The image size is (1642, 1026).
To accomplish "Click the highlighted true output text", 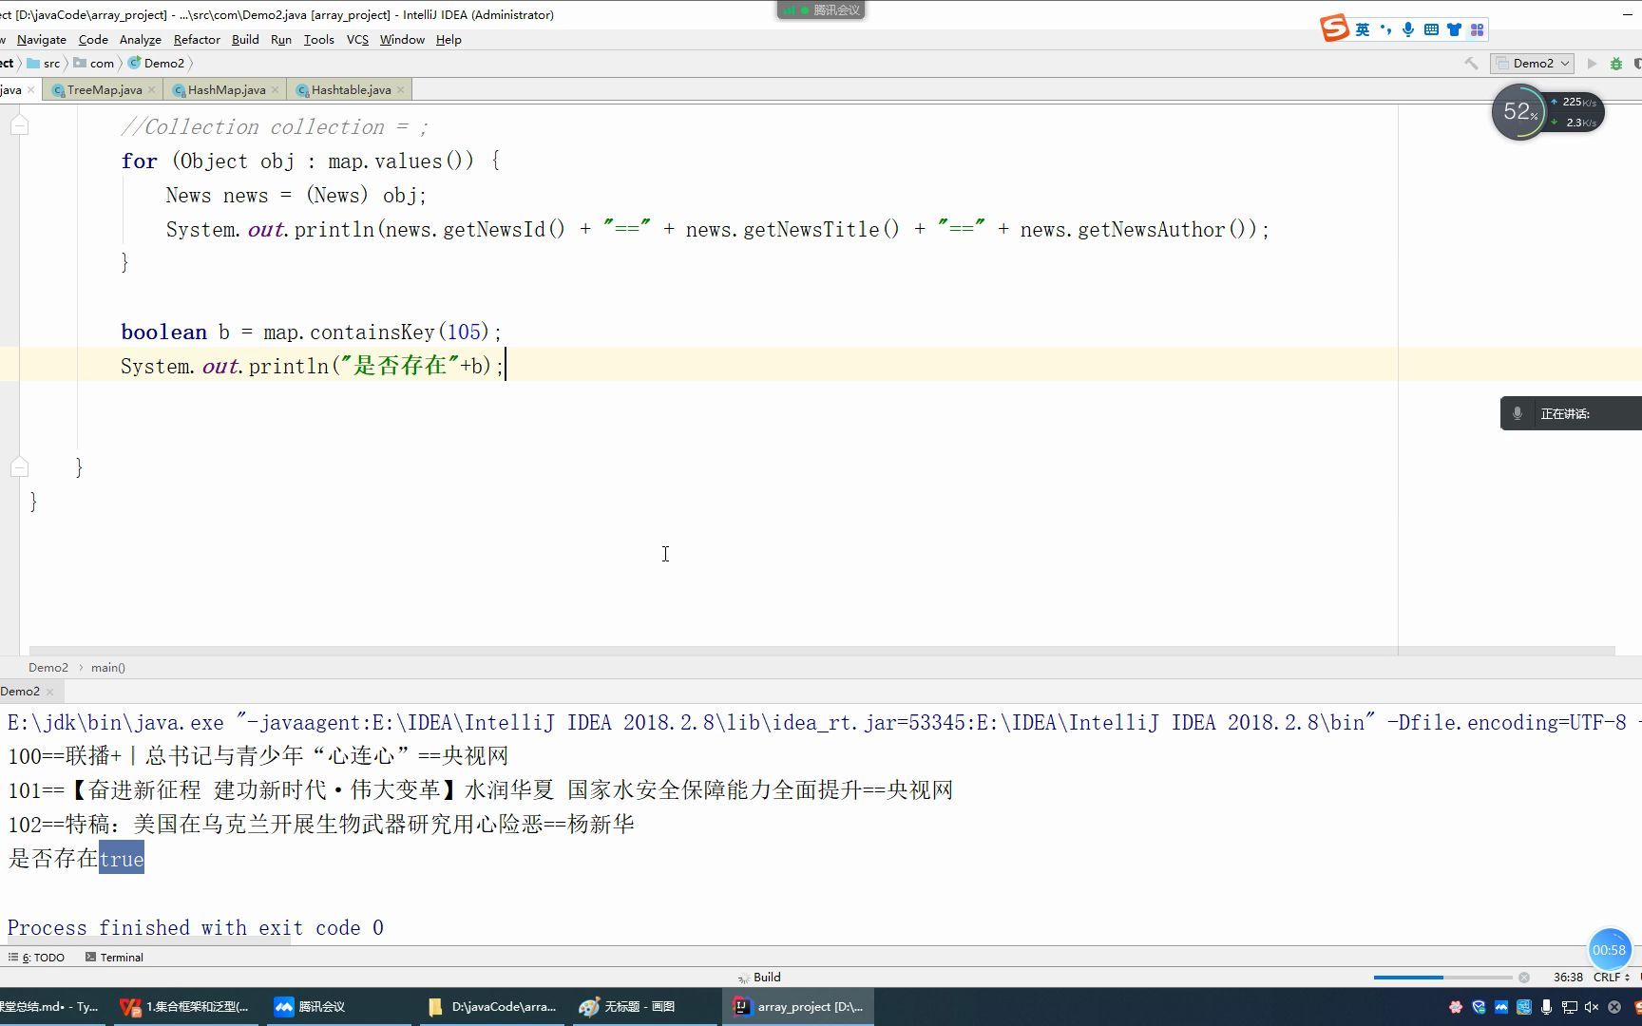I will [x=122, y=858].
